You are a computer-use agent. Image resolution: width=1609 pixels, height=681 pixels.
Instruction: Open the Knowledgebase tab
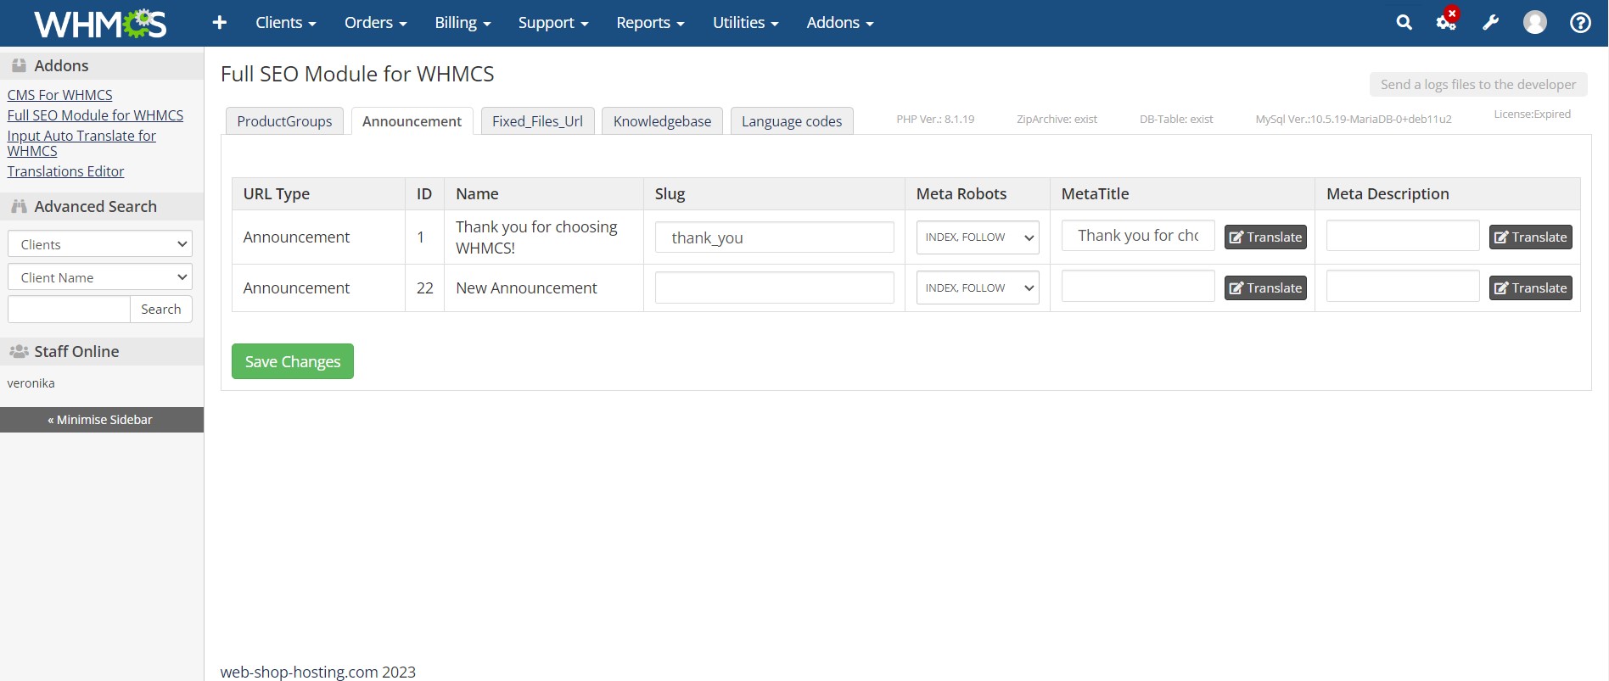(x=662, y=121)
